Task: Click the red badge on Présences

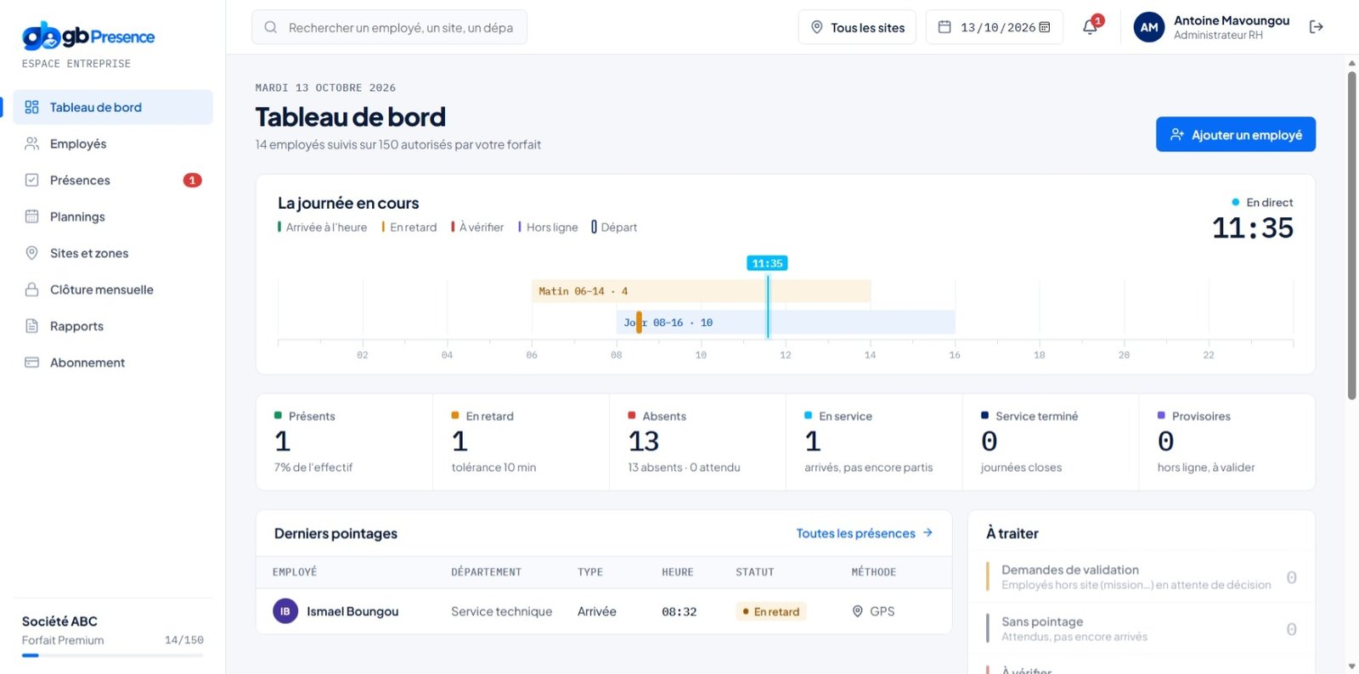Action: coord(193,180)
